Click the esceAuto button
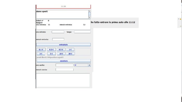Screen dimensions: 182x102 pos(64,61)
